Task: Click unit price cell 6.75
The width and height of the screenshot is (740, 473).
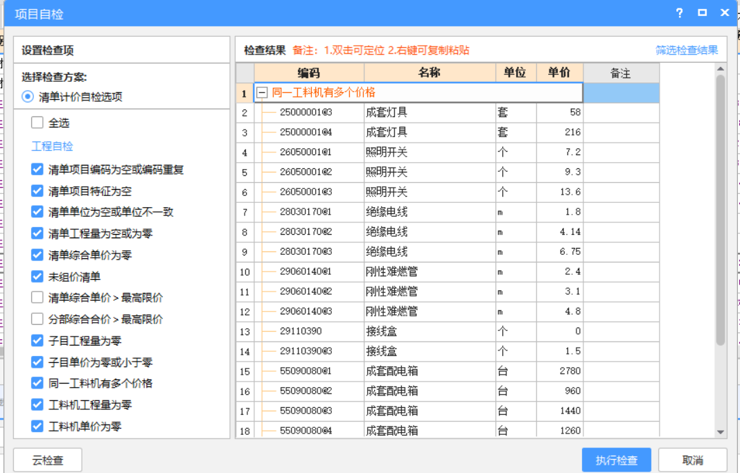Action: pos(560,252)
